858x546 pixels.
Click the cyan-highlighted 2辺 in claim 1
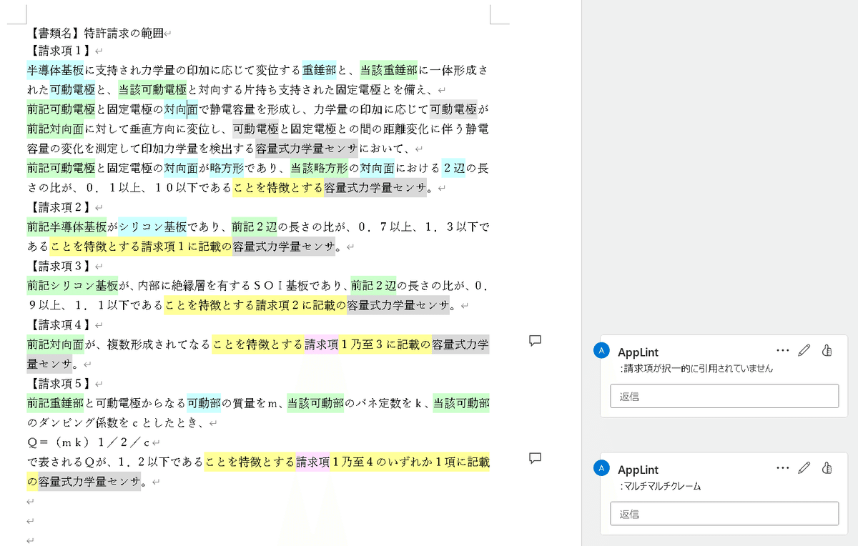click(453, 169)
